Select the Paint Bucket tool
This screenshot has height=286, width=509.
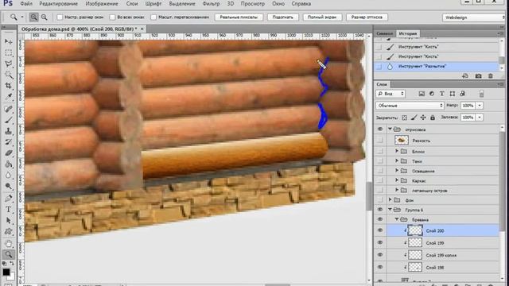pos(9,164)
